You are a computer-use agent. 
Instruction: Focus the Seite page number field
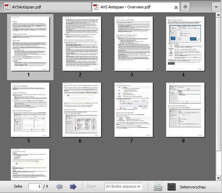click(35, 186)
